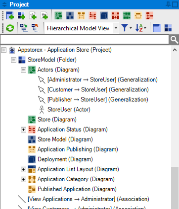Image resolution: width=179 pixels, height=209 pixels.
Task: Click the yellow component diagram icon
Action: tap(138, 15)
